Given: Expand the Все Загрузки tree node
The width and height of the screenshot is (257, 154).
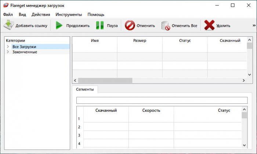Looking at the screenshot, I should pos(8,47).
